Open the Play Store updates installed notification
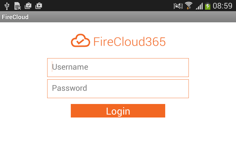236x141 pixels. [28, 6]
